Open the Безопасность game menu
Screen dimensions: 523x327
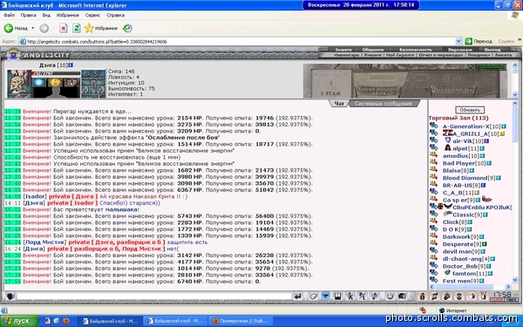pyautogui.click(x=416, y=50)
